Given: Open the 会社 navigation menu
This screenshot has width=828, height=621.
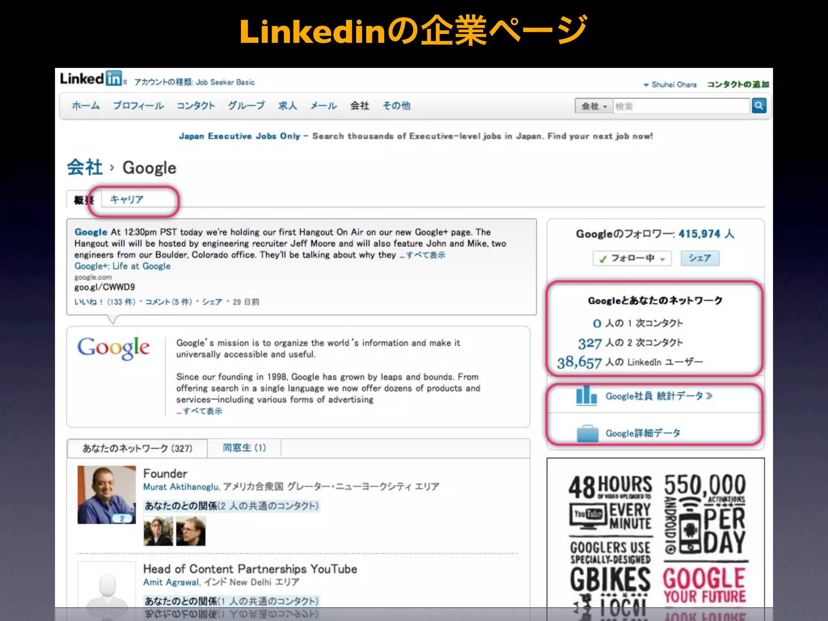Looking at the screenshot, I should click(x=359, y=106).
